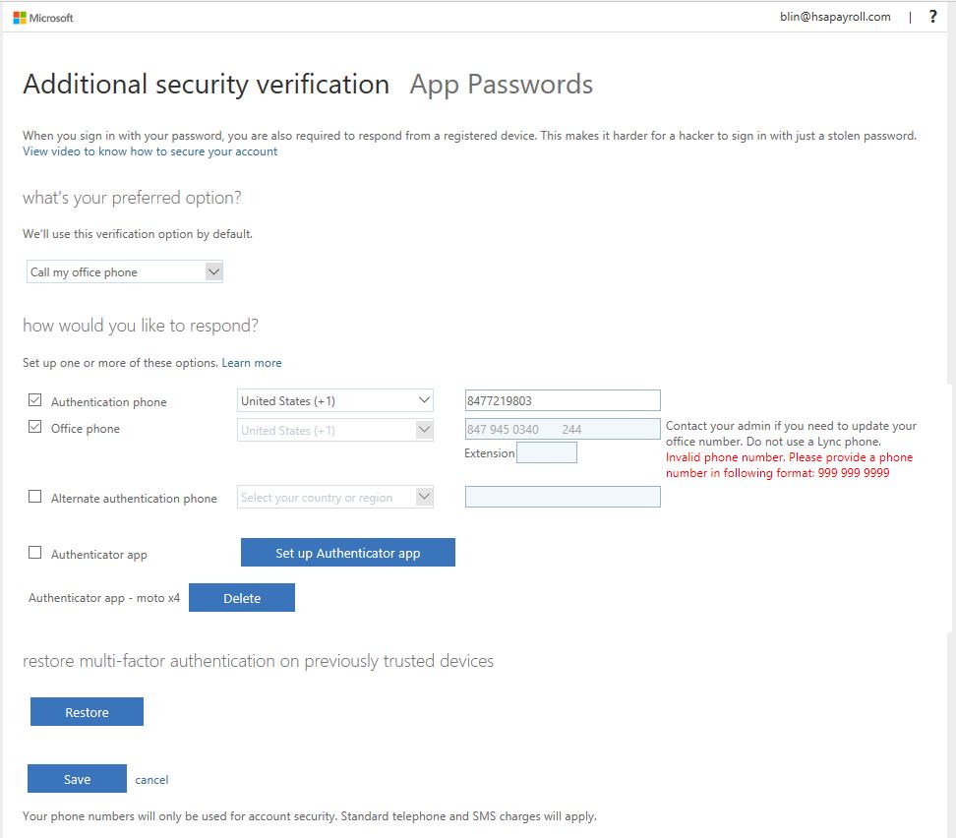
Task: Click the Restore button
Action: [88, 712]
